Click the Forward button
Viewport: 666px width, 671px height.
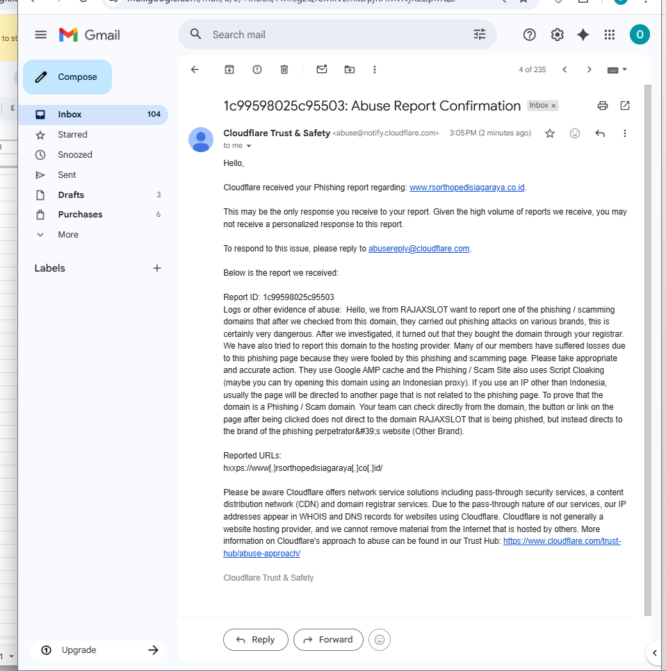click(328, 639)
